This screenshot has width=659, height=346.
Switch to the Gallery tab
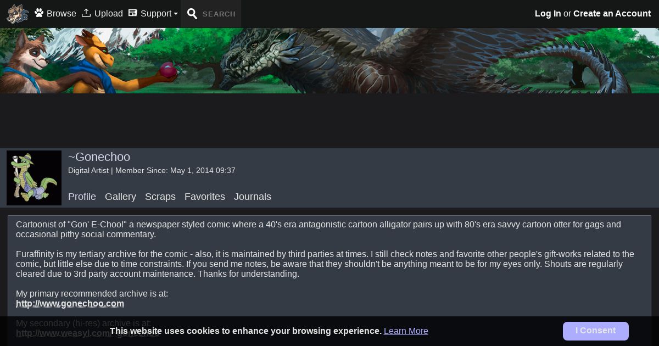120,197
